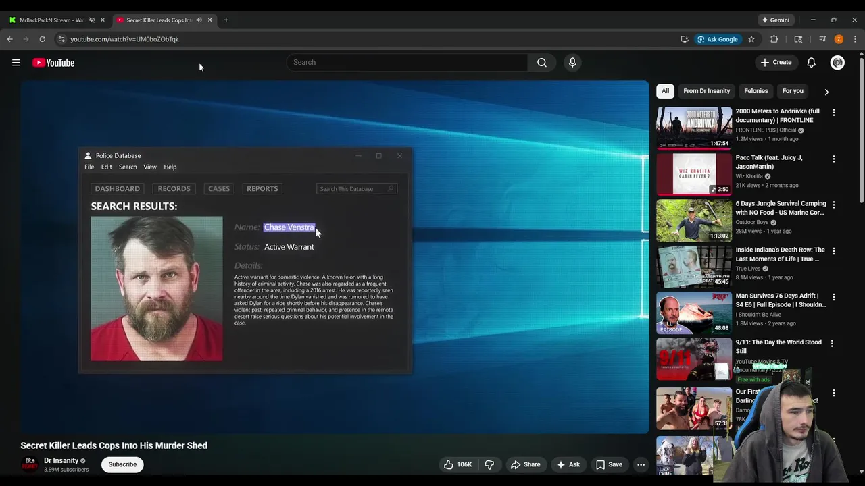Viewport: 865px width, 486px height.
Task: Bookmark this page with the star
Action: click(x=751, y=39)
